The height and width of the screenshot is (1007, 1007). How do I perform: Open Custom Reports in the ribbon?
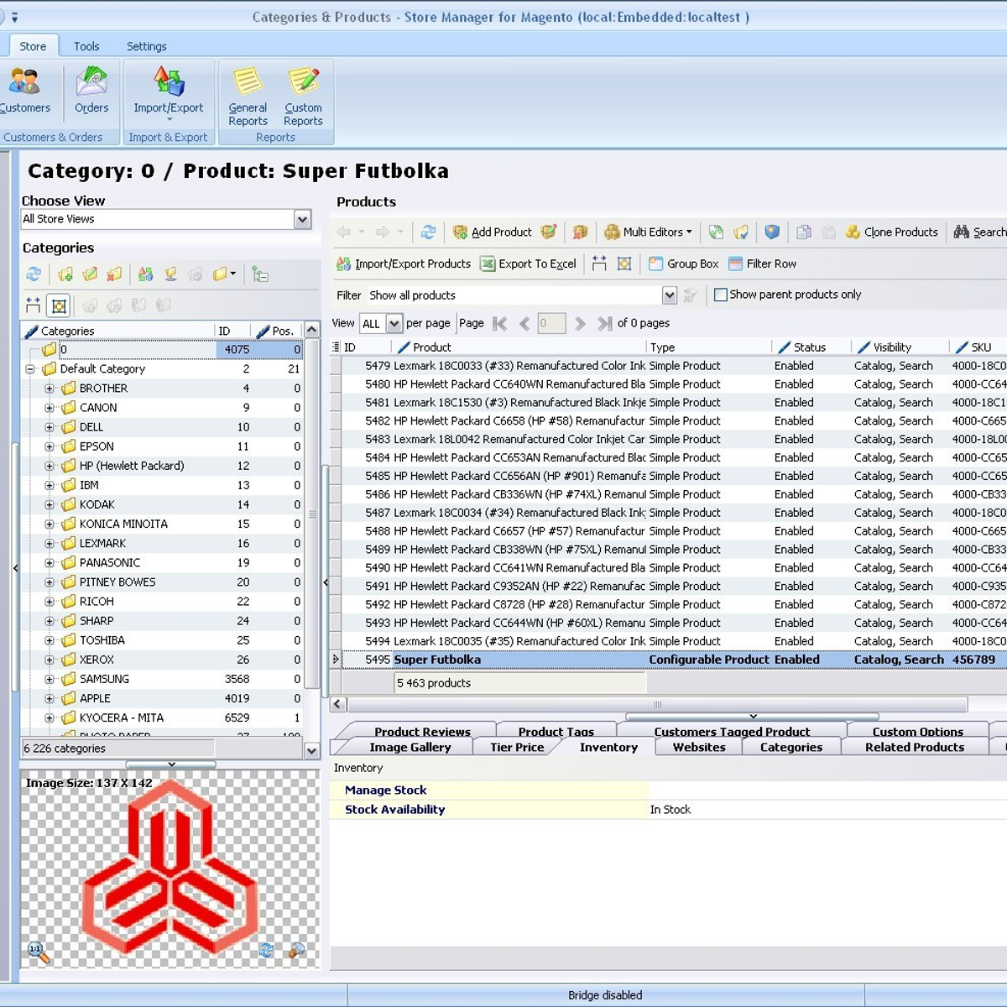click(x=303, y=96)
